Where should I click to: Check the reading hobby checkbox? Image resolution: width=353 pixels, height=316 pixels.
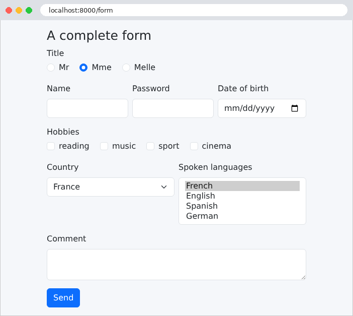pos(51,146)
